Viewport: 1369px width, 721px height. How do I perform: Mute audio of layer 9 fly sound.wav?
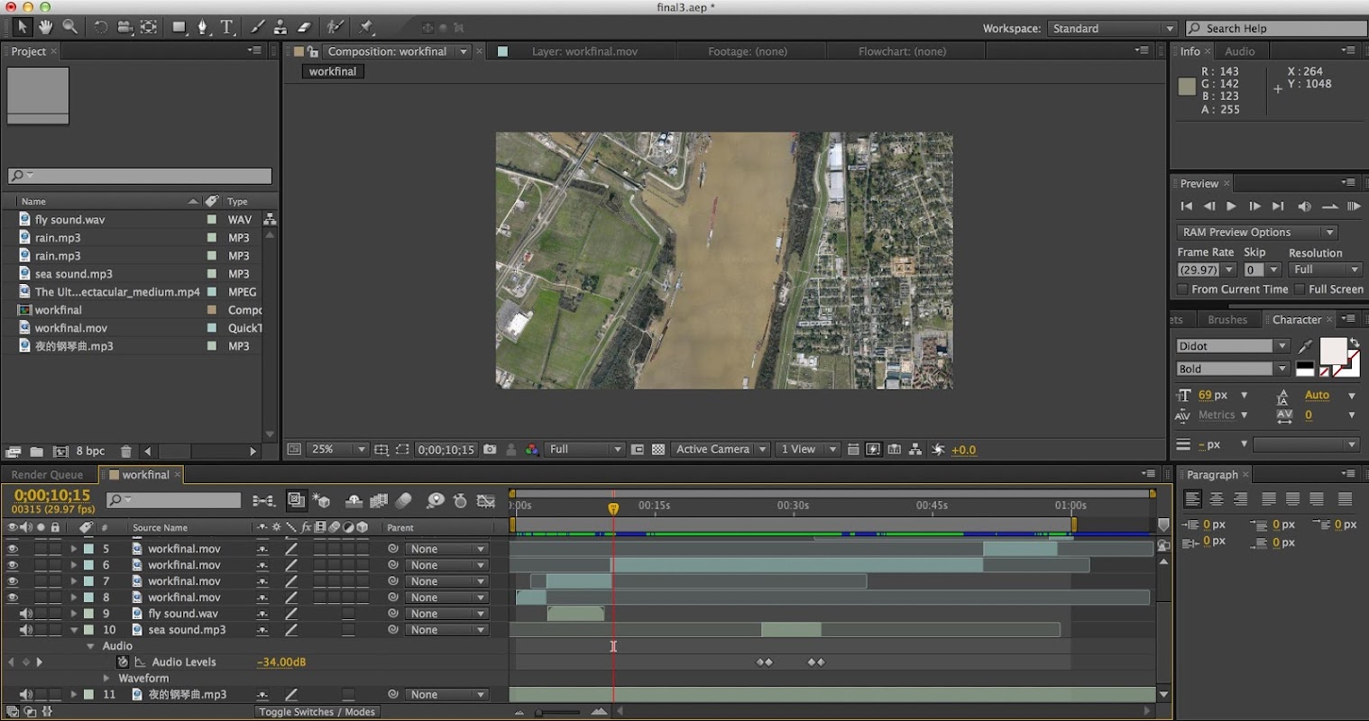26,614
